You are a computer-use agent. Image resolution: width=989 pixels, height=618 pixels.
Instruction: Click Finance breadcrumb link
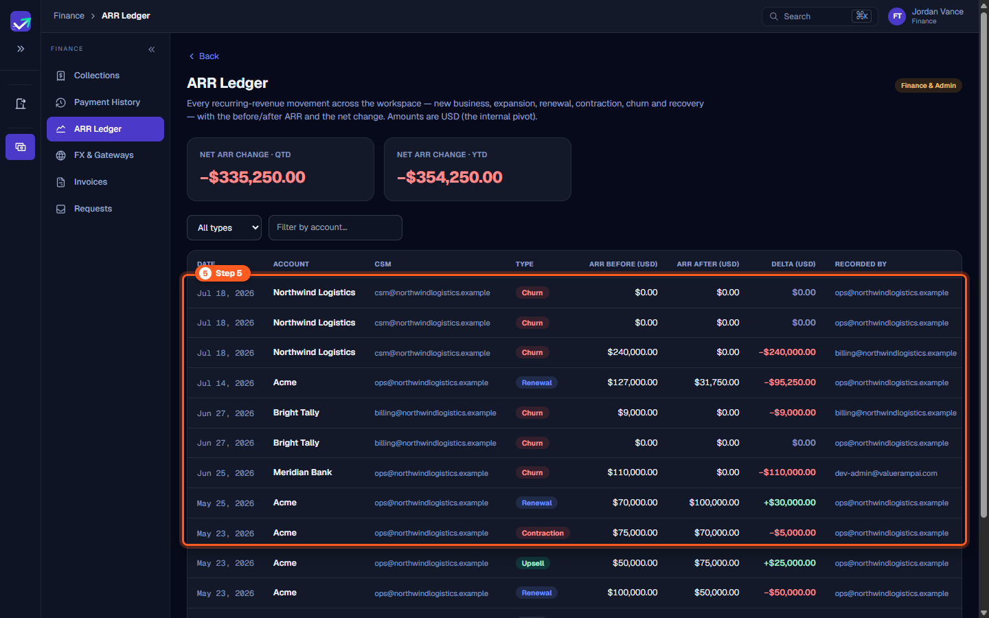[69, 16]
